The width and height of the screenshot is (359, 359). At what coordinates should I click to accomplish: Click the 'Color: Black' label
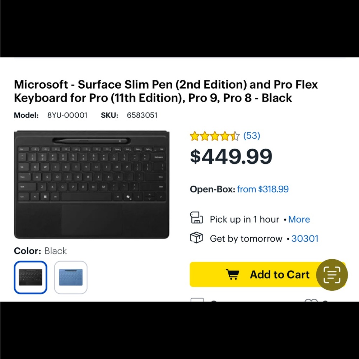point(40,251)
